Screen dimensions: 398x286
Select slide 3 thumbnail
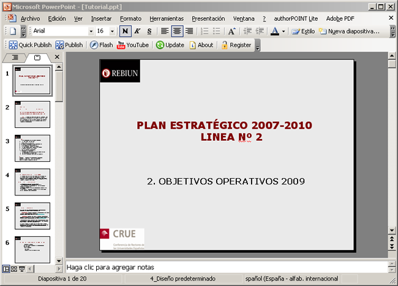point(32,148)
